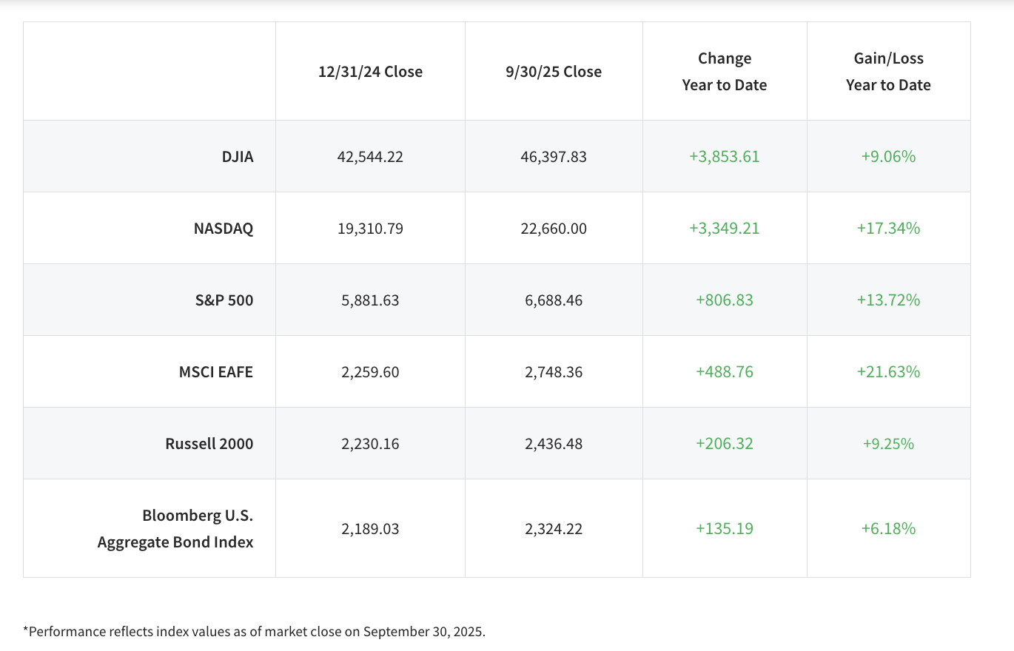Click the DJIA value 42,544.22
Image resolution: width=1014 pixels, height=651 pixels.
[370, 157]
